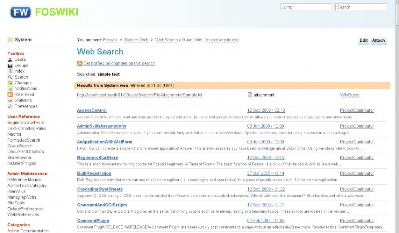Open the AdminToolsCategory link
Image resolution: width=399 pixels, height=233 pixels.
(x=27, y=186)
